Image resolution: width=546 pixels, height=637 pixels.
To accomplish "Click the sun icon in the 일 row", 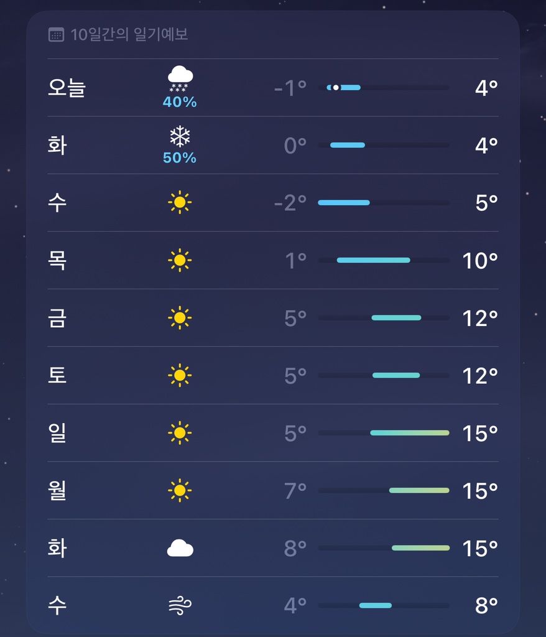I will (180, 433).
